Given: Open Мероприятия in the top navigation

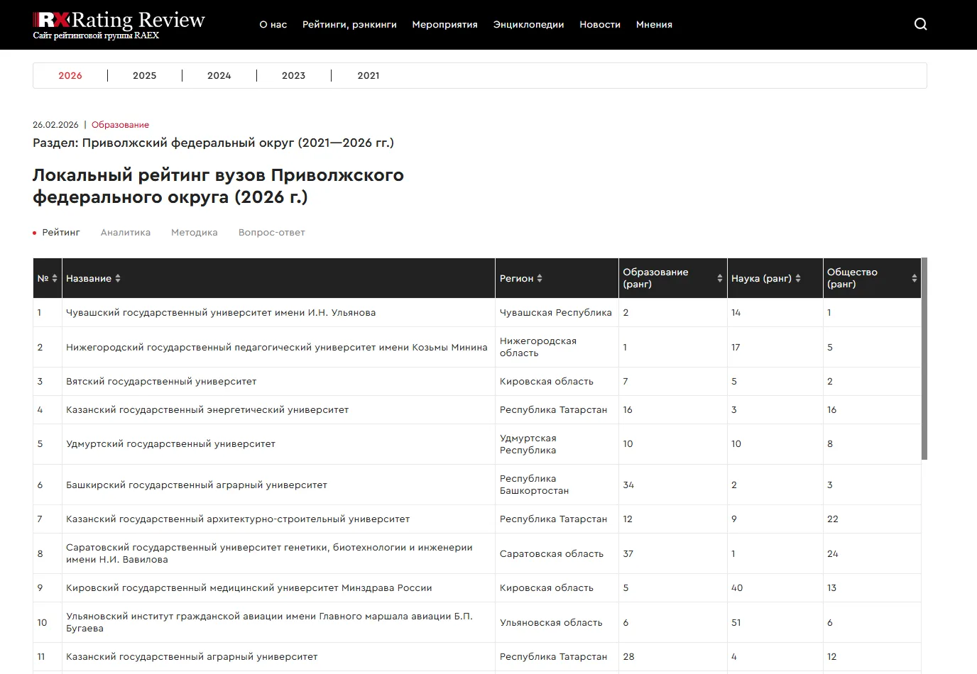Looking at the screenshot, I should pyautogui.click(x=444, y=24).
